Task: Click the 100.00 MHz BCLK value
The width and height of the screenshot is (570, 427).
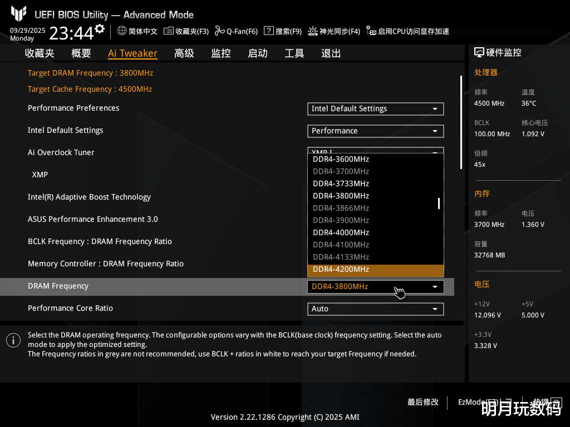Action: (492, 134)
